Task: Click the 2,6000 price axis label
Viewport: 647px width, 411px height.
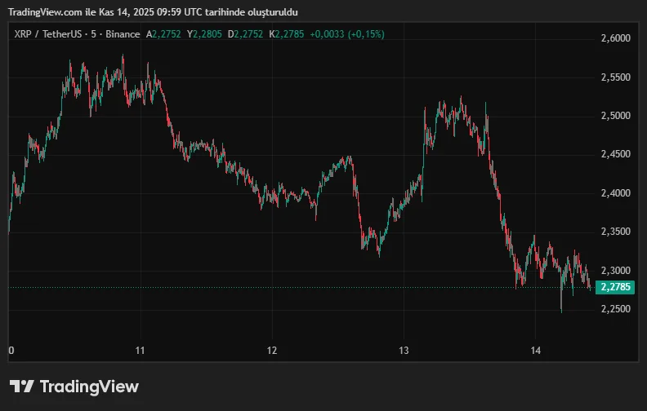Action: (615, 38)
